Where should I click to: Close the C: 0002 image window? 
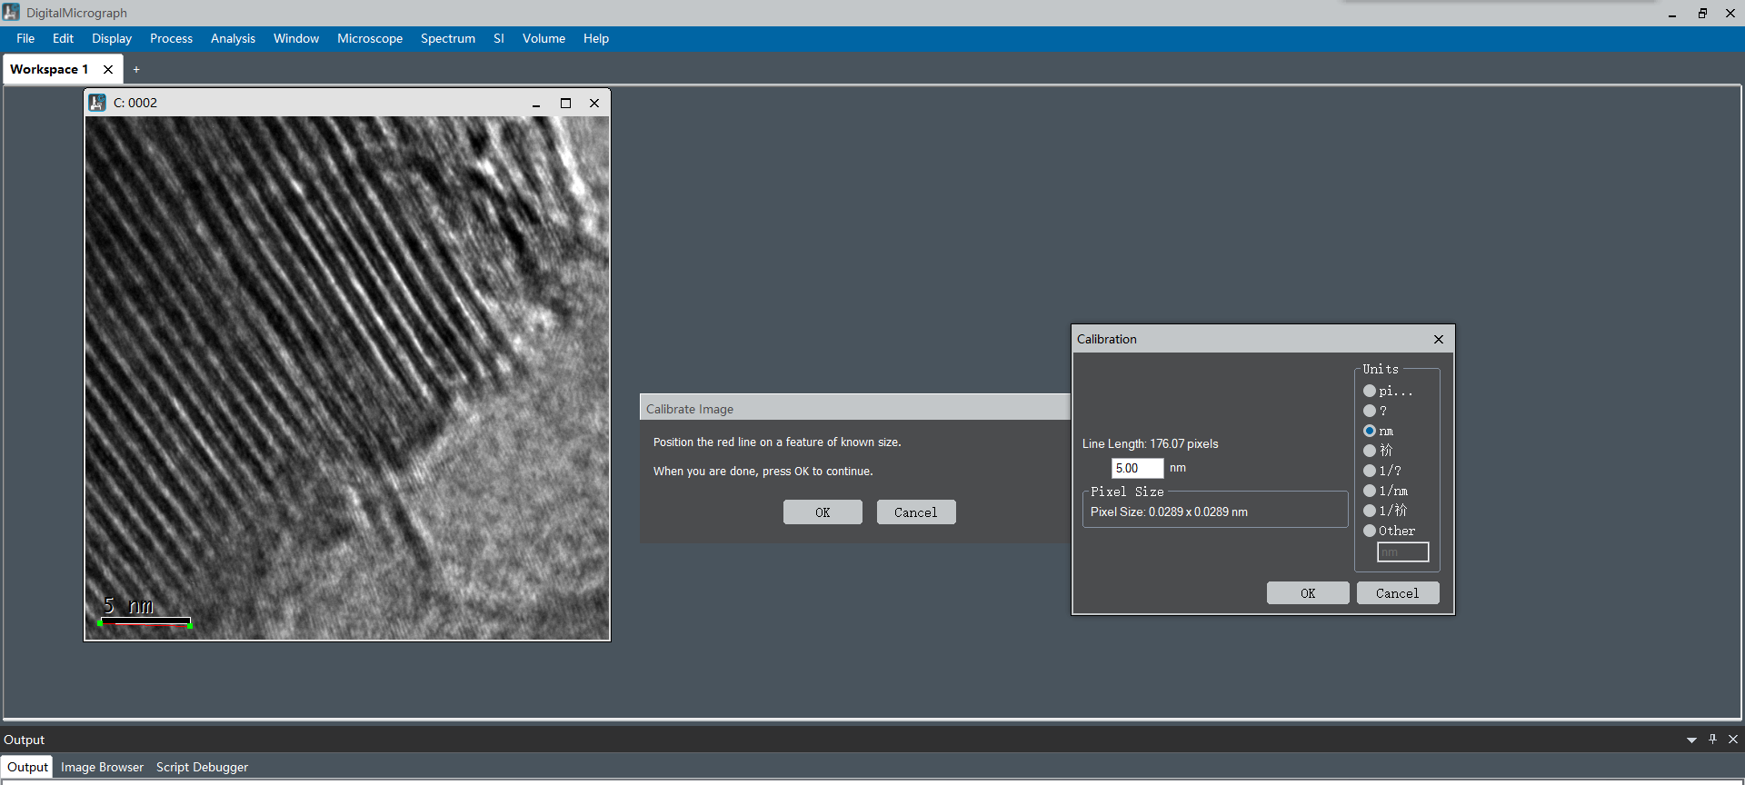594,104
